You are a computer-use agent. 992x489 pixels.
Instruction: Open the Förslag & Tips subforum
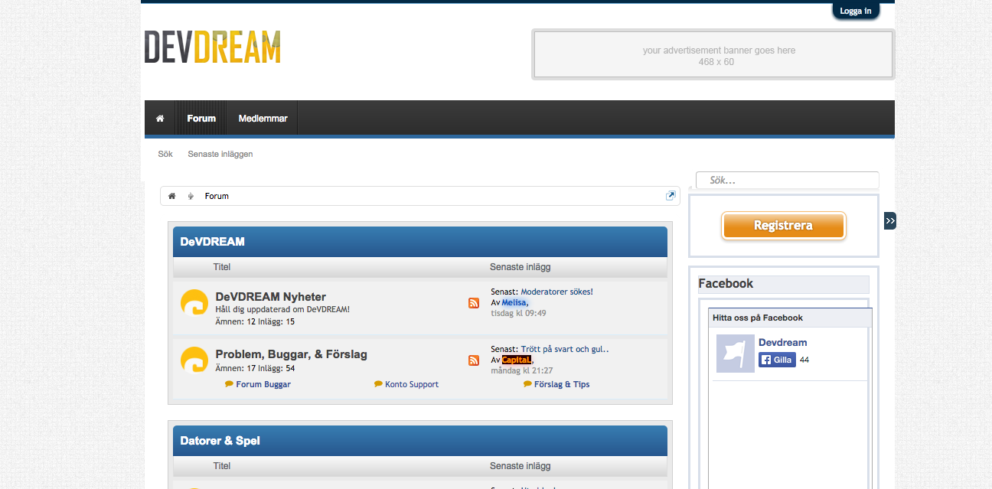pos(561,384)
